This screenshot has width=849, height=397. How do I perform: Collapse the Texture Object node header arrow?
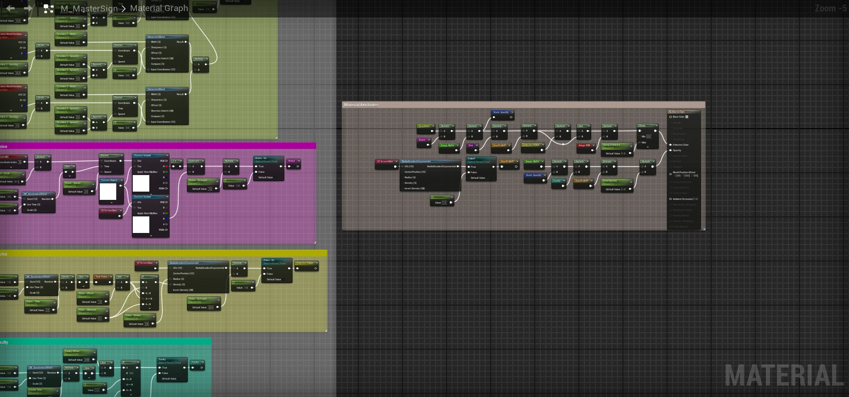point(121,180)
